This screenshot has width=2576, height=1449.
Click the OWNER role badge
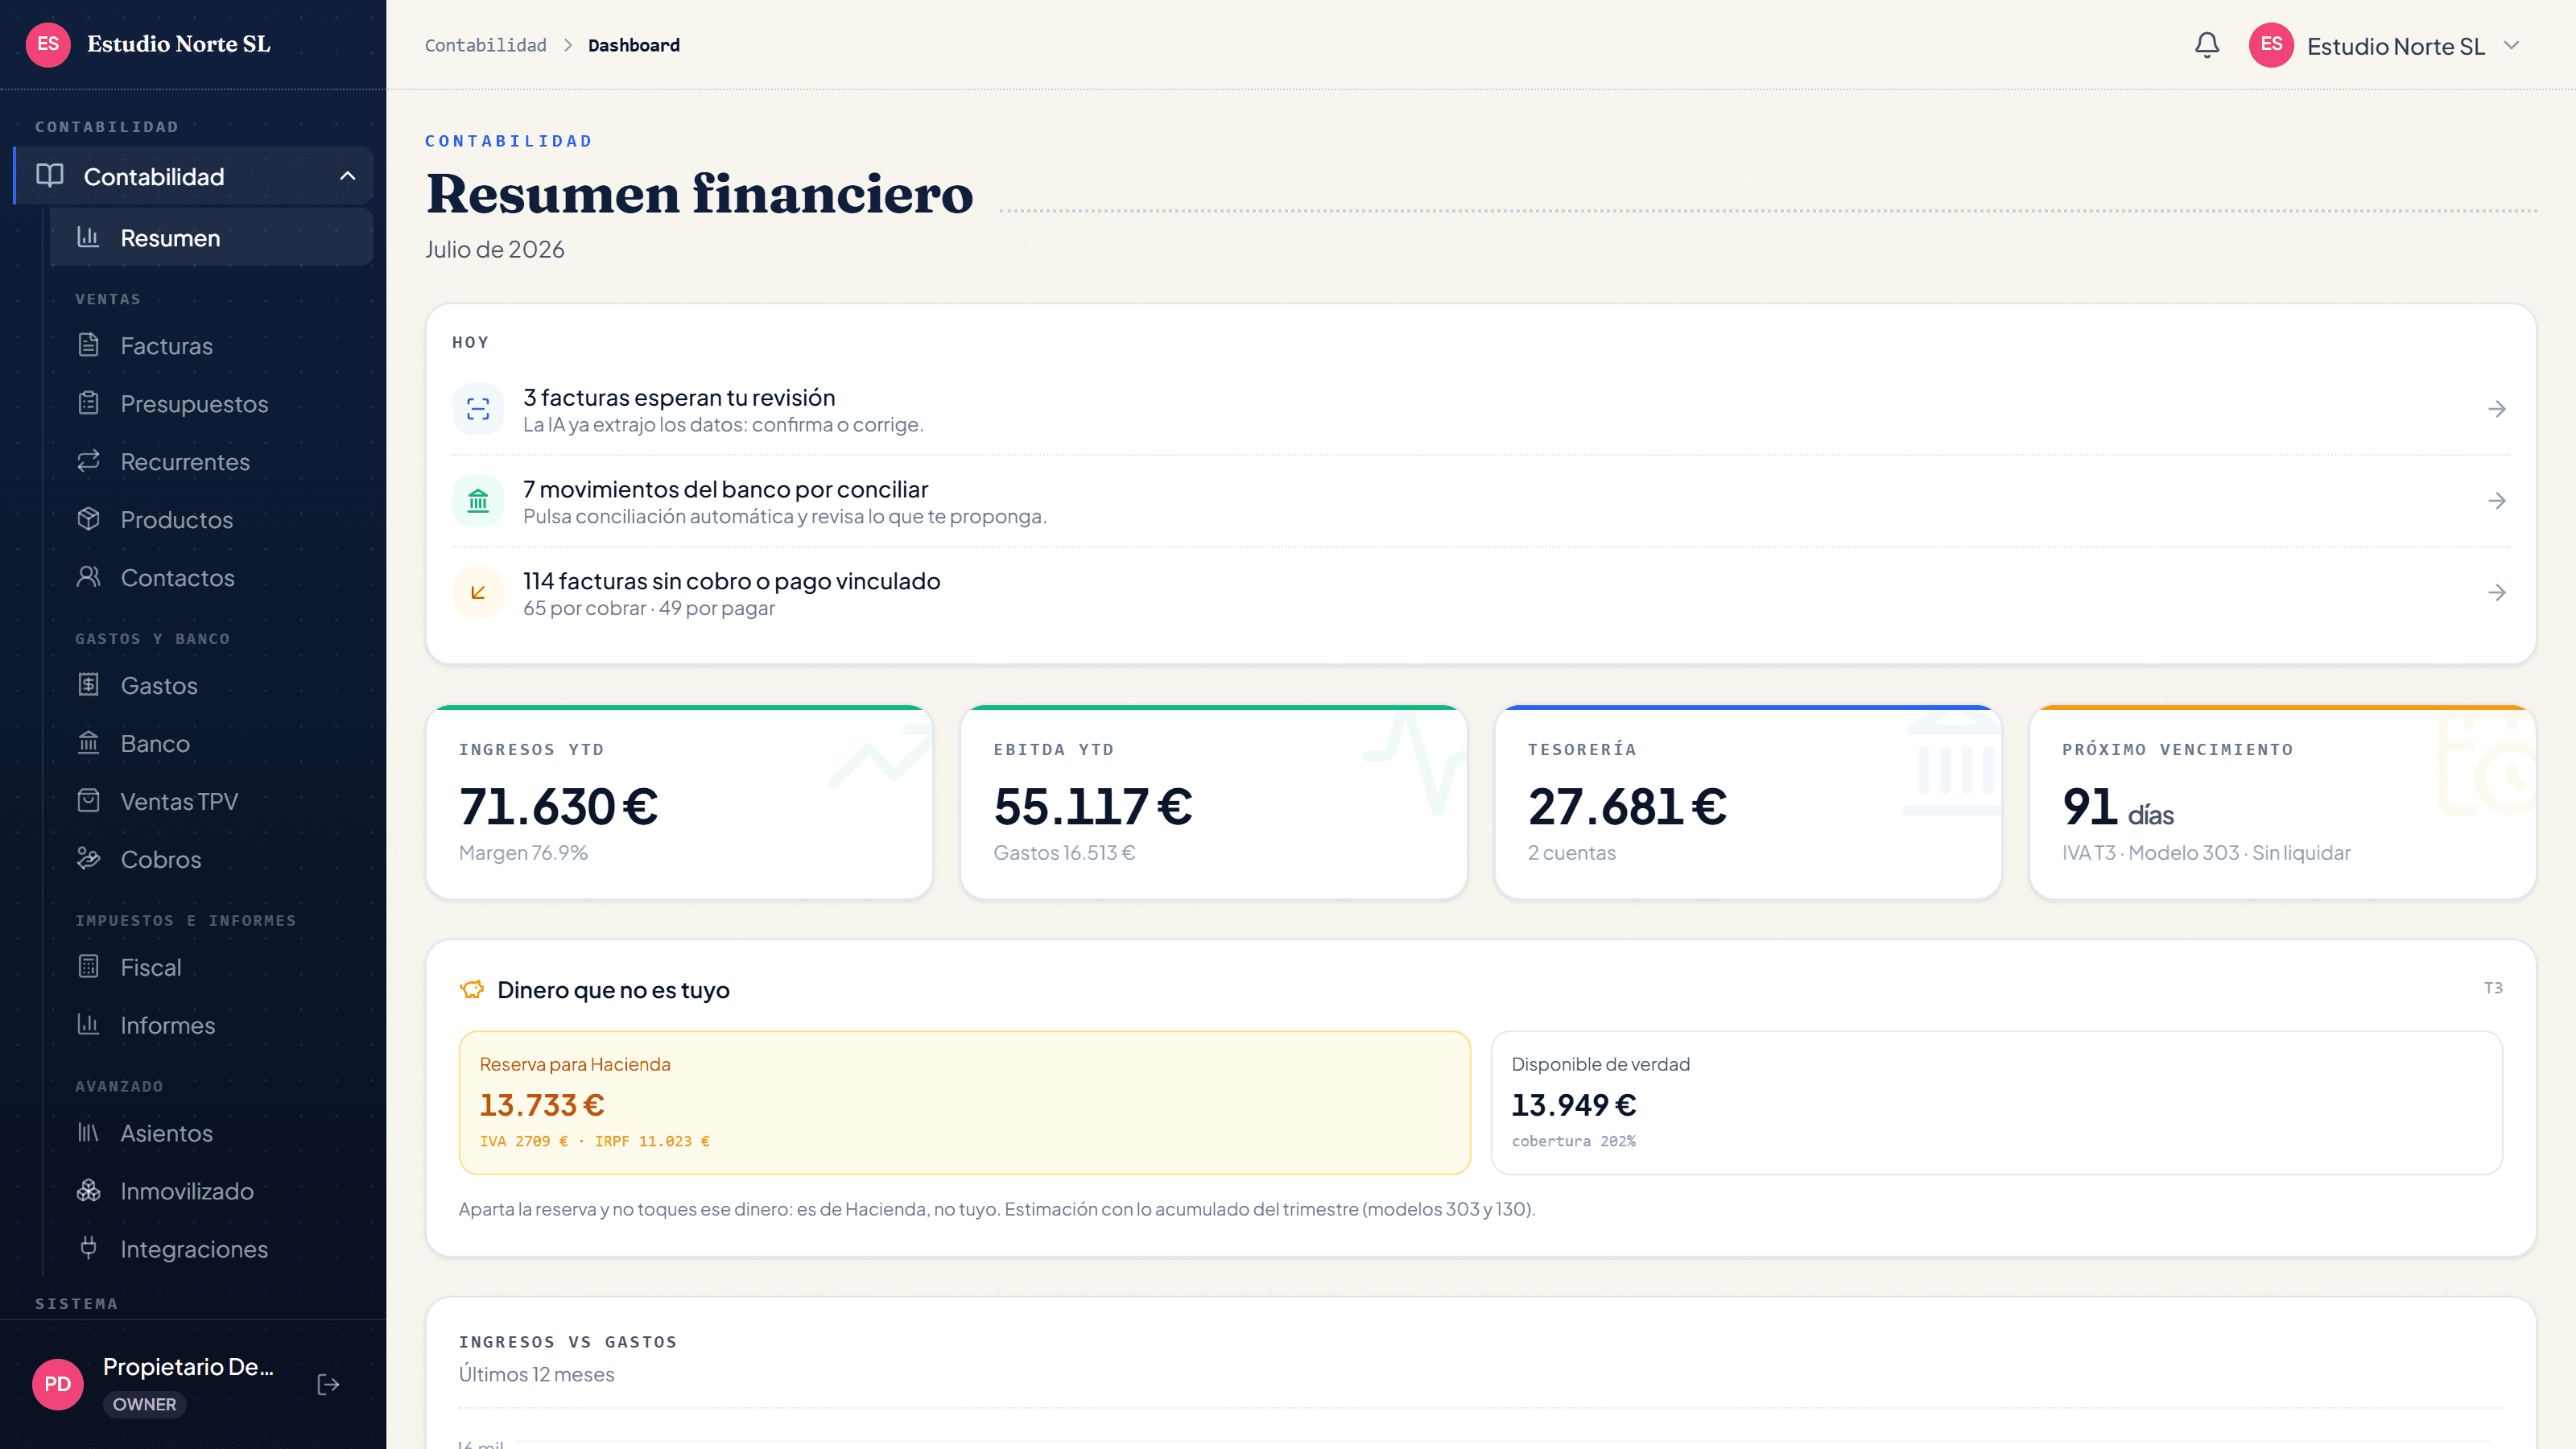[x=144, y=1404]
